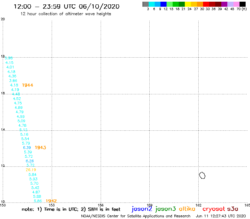Click the jason3 satellite label
Viewport: 250px width, 219px height.
point(166,209)
